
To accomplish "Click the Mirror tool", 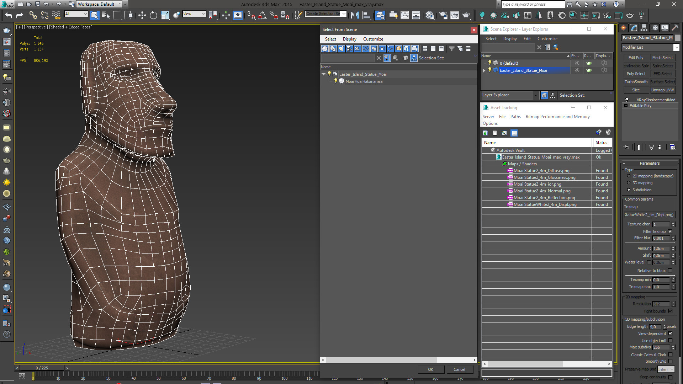I will [355, 15].
